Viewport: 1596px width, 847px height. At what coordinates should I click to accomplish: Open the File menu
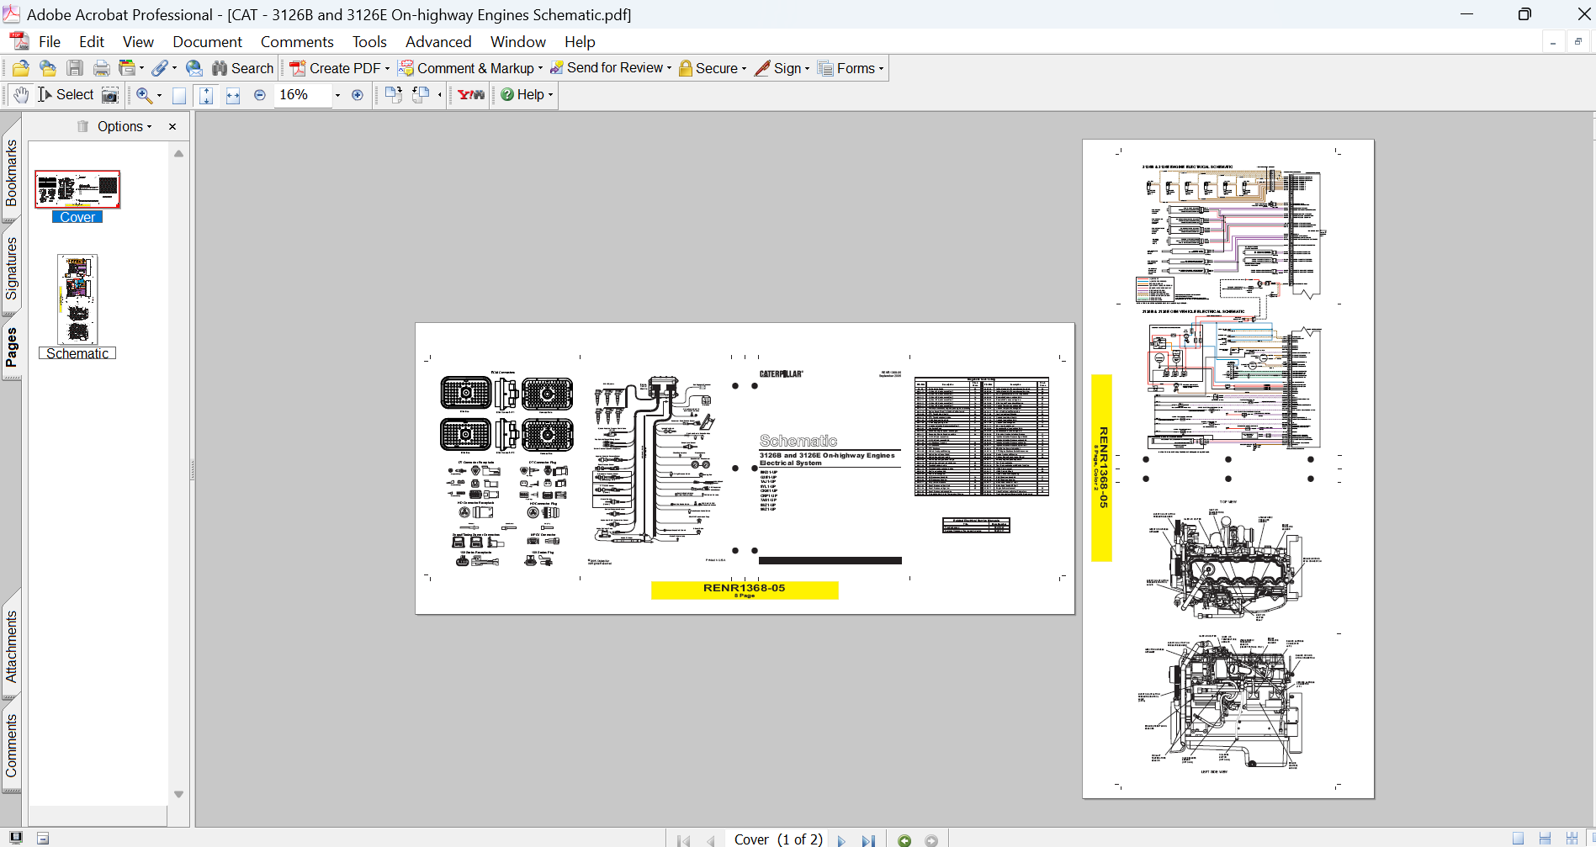[50, 41]
